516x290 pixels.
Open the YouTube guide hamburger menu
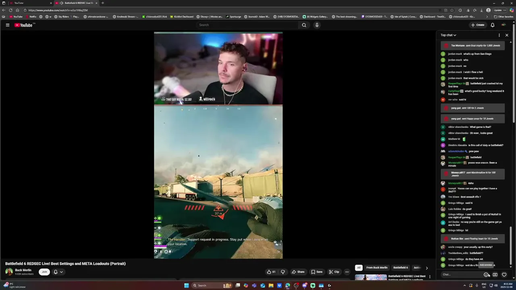[x=7, y=25]
